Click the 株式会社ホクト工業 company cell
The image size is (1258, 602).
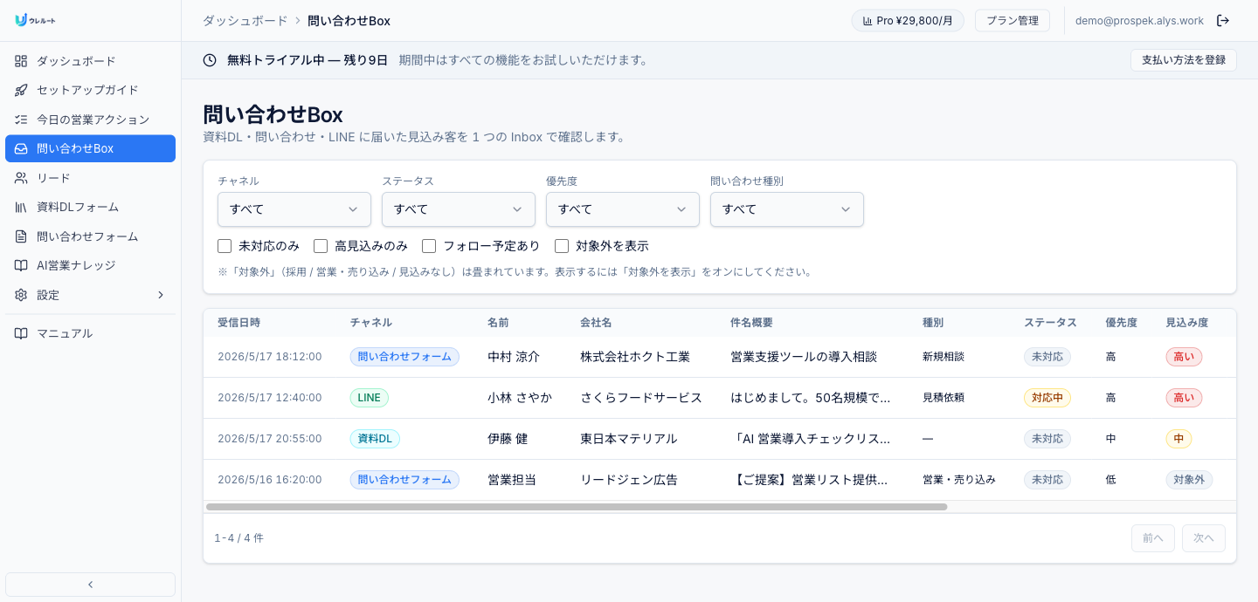pyautogui.click(x=635, y=357)
